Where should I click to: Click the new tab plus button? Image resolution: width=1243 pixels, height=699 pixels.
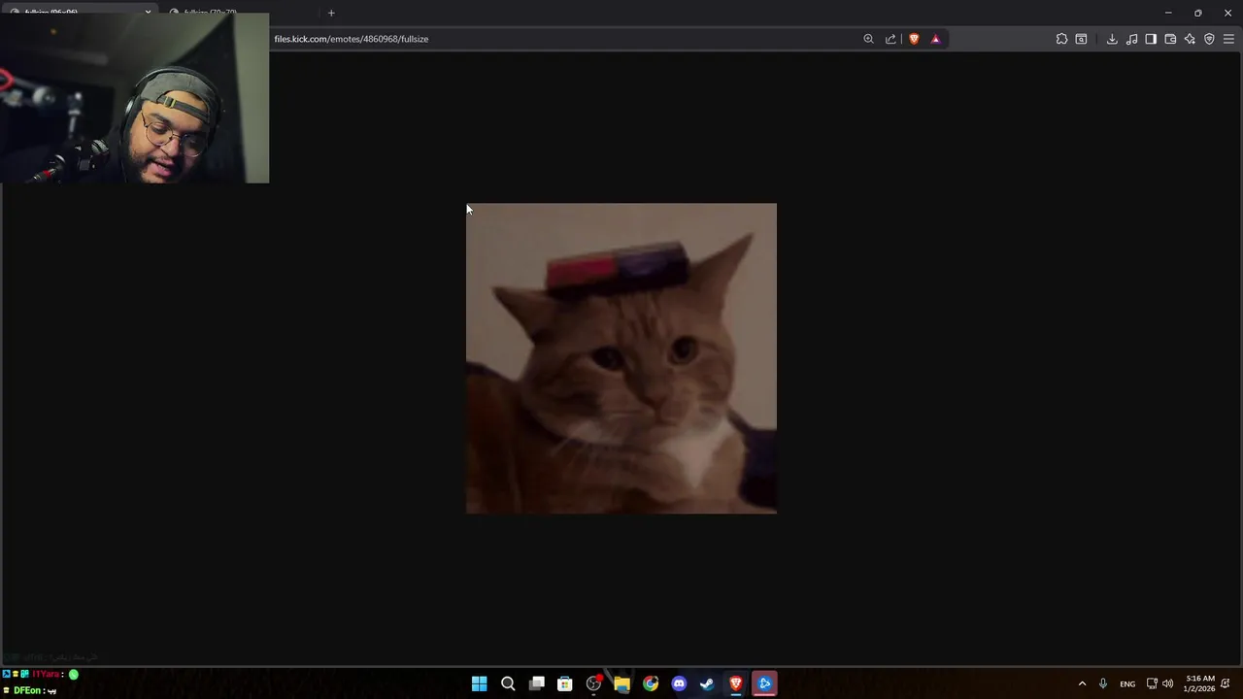(x=331, y=13)
